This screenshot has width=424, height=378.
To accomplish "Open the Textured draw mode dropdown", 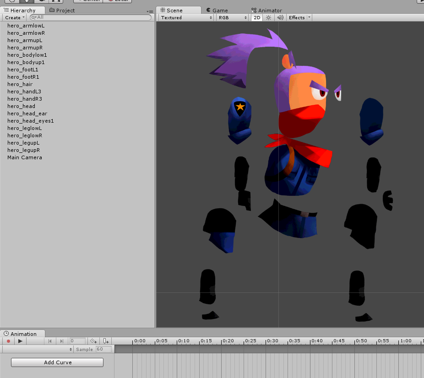I will 186,17.
